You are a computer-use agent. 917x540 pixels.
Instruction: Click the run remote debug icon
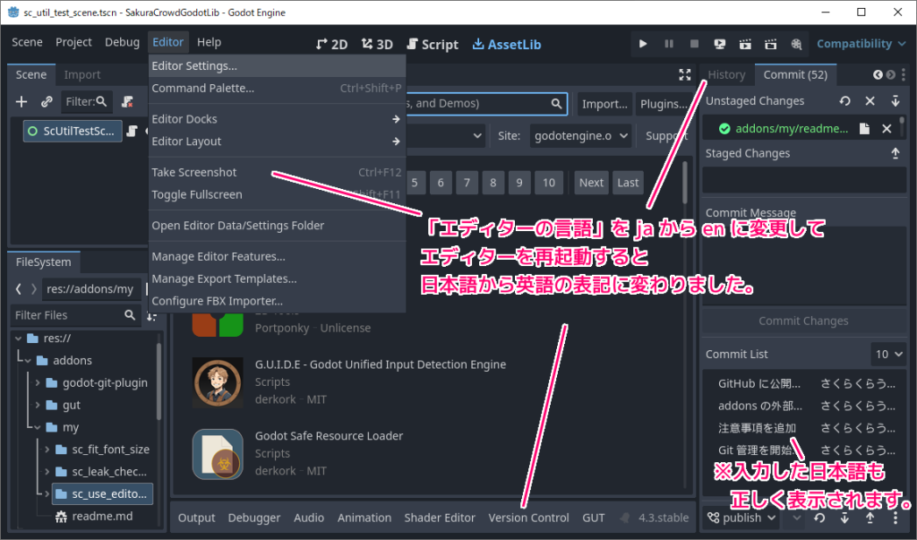(x=720, y=44)
